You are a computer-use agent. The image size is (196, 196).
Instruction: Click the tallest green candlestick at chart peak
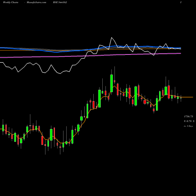tap(111, 83)
